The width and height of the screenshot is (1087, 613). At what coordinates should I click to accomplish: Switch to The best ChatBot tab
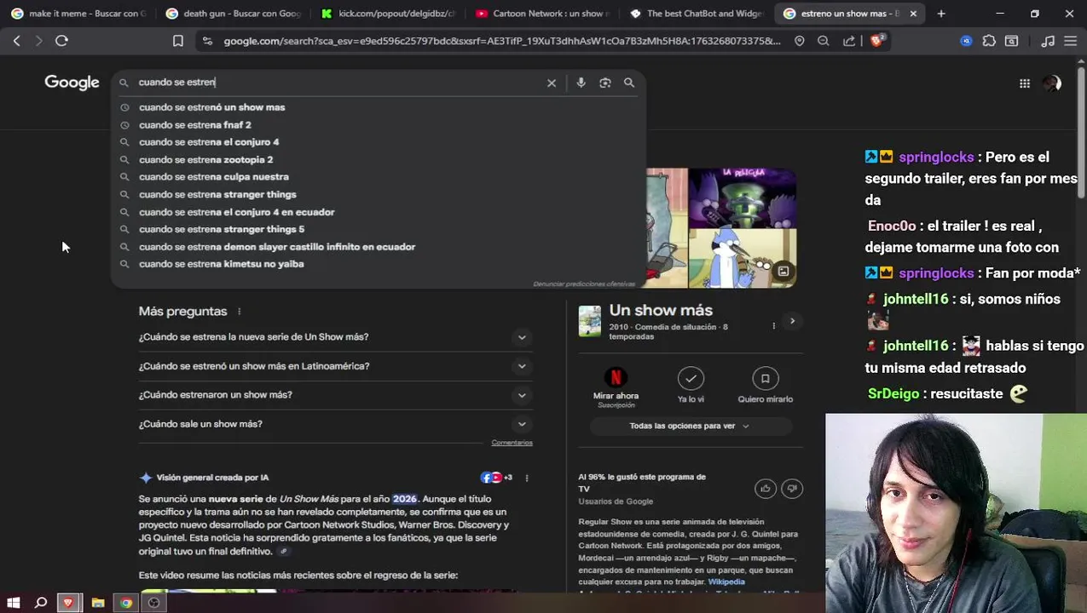coord(697,14)
